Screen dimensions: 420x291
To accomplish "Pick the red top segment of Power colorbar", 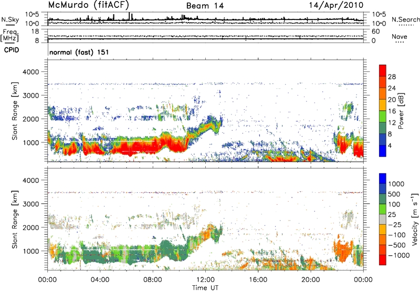I will coord(383,71).
